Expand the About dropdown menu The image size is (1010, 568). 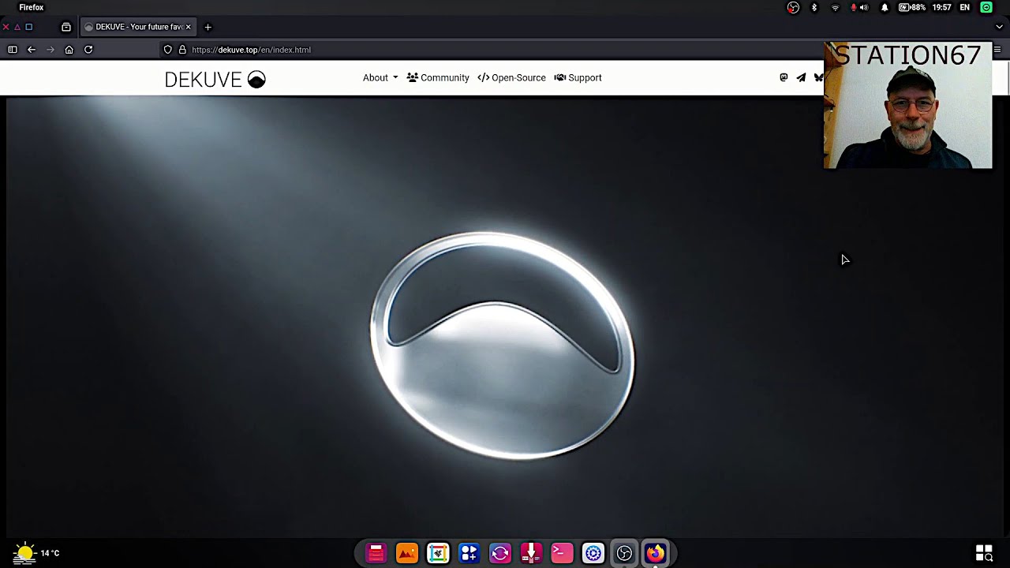380,77
